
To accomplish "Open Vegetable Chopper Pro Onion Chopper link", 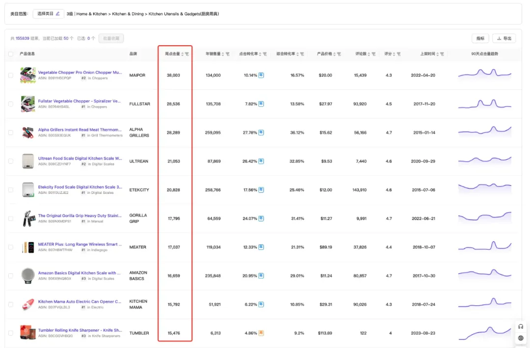I will [x=80, y=72].
